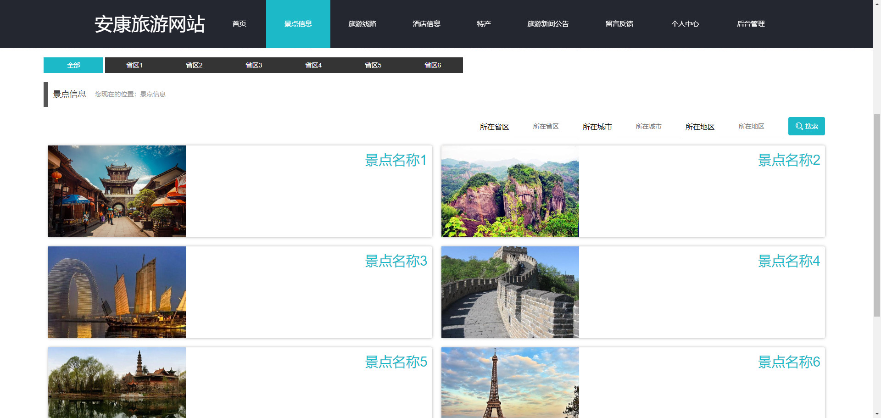Screen dimensions: 881x418
Task: Filter by 省区3 tab
Action: coord(254,65)
